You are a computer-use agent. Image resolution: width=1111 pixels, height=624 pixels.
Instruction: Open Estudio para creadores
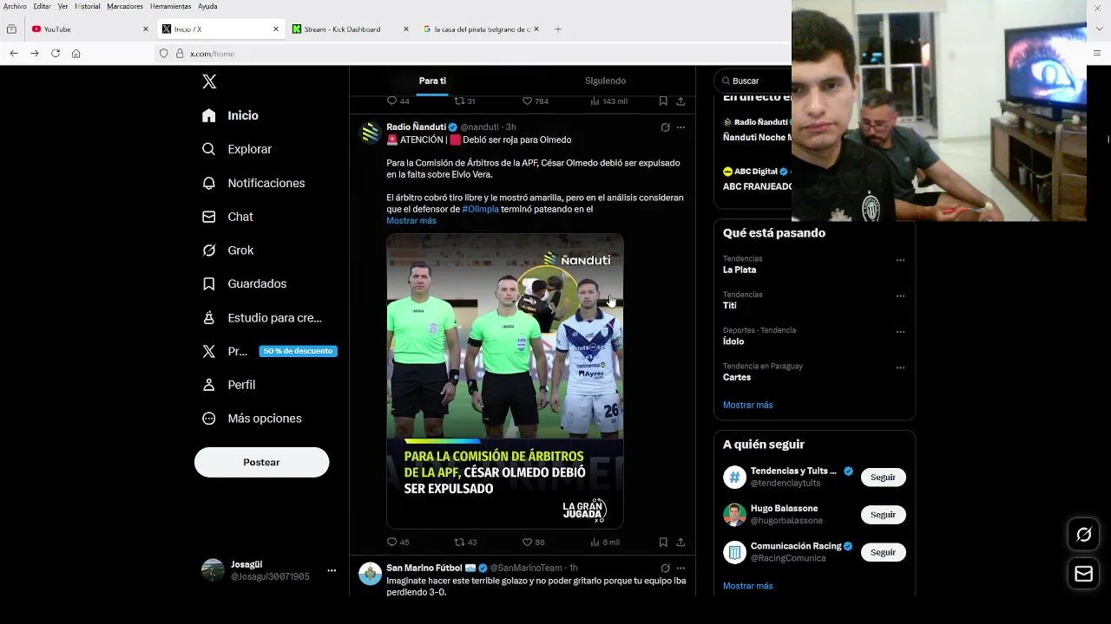click(x=261, y=318)
